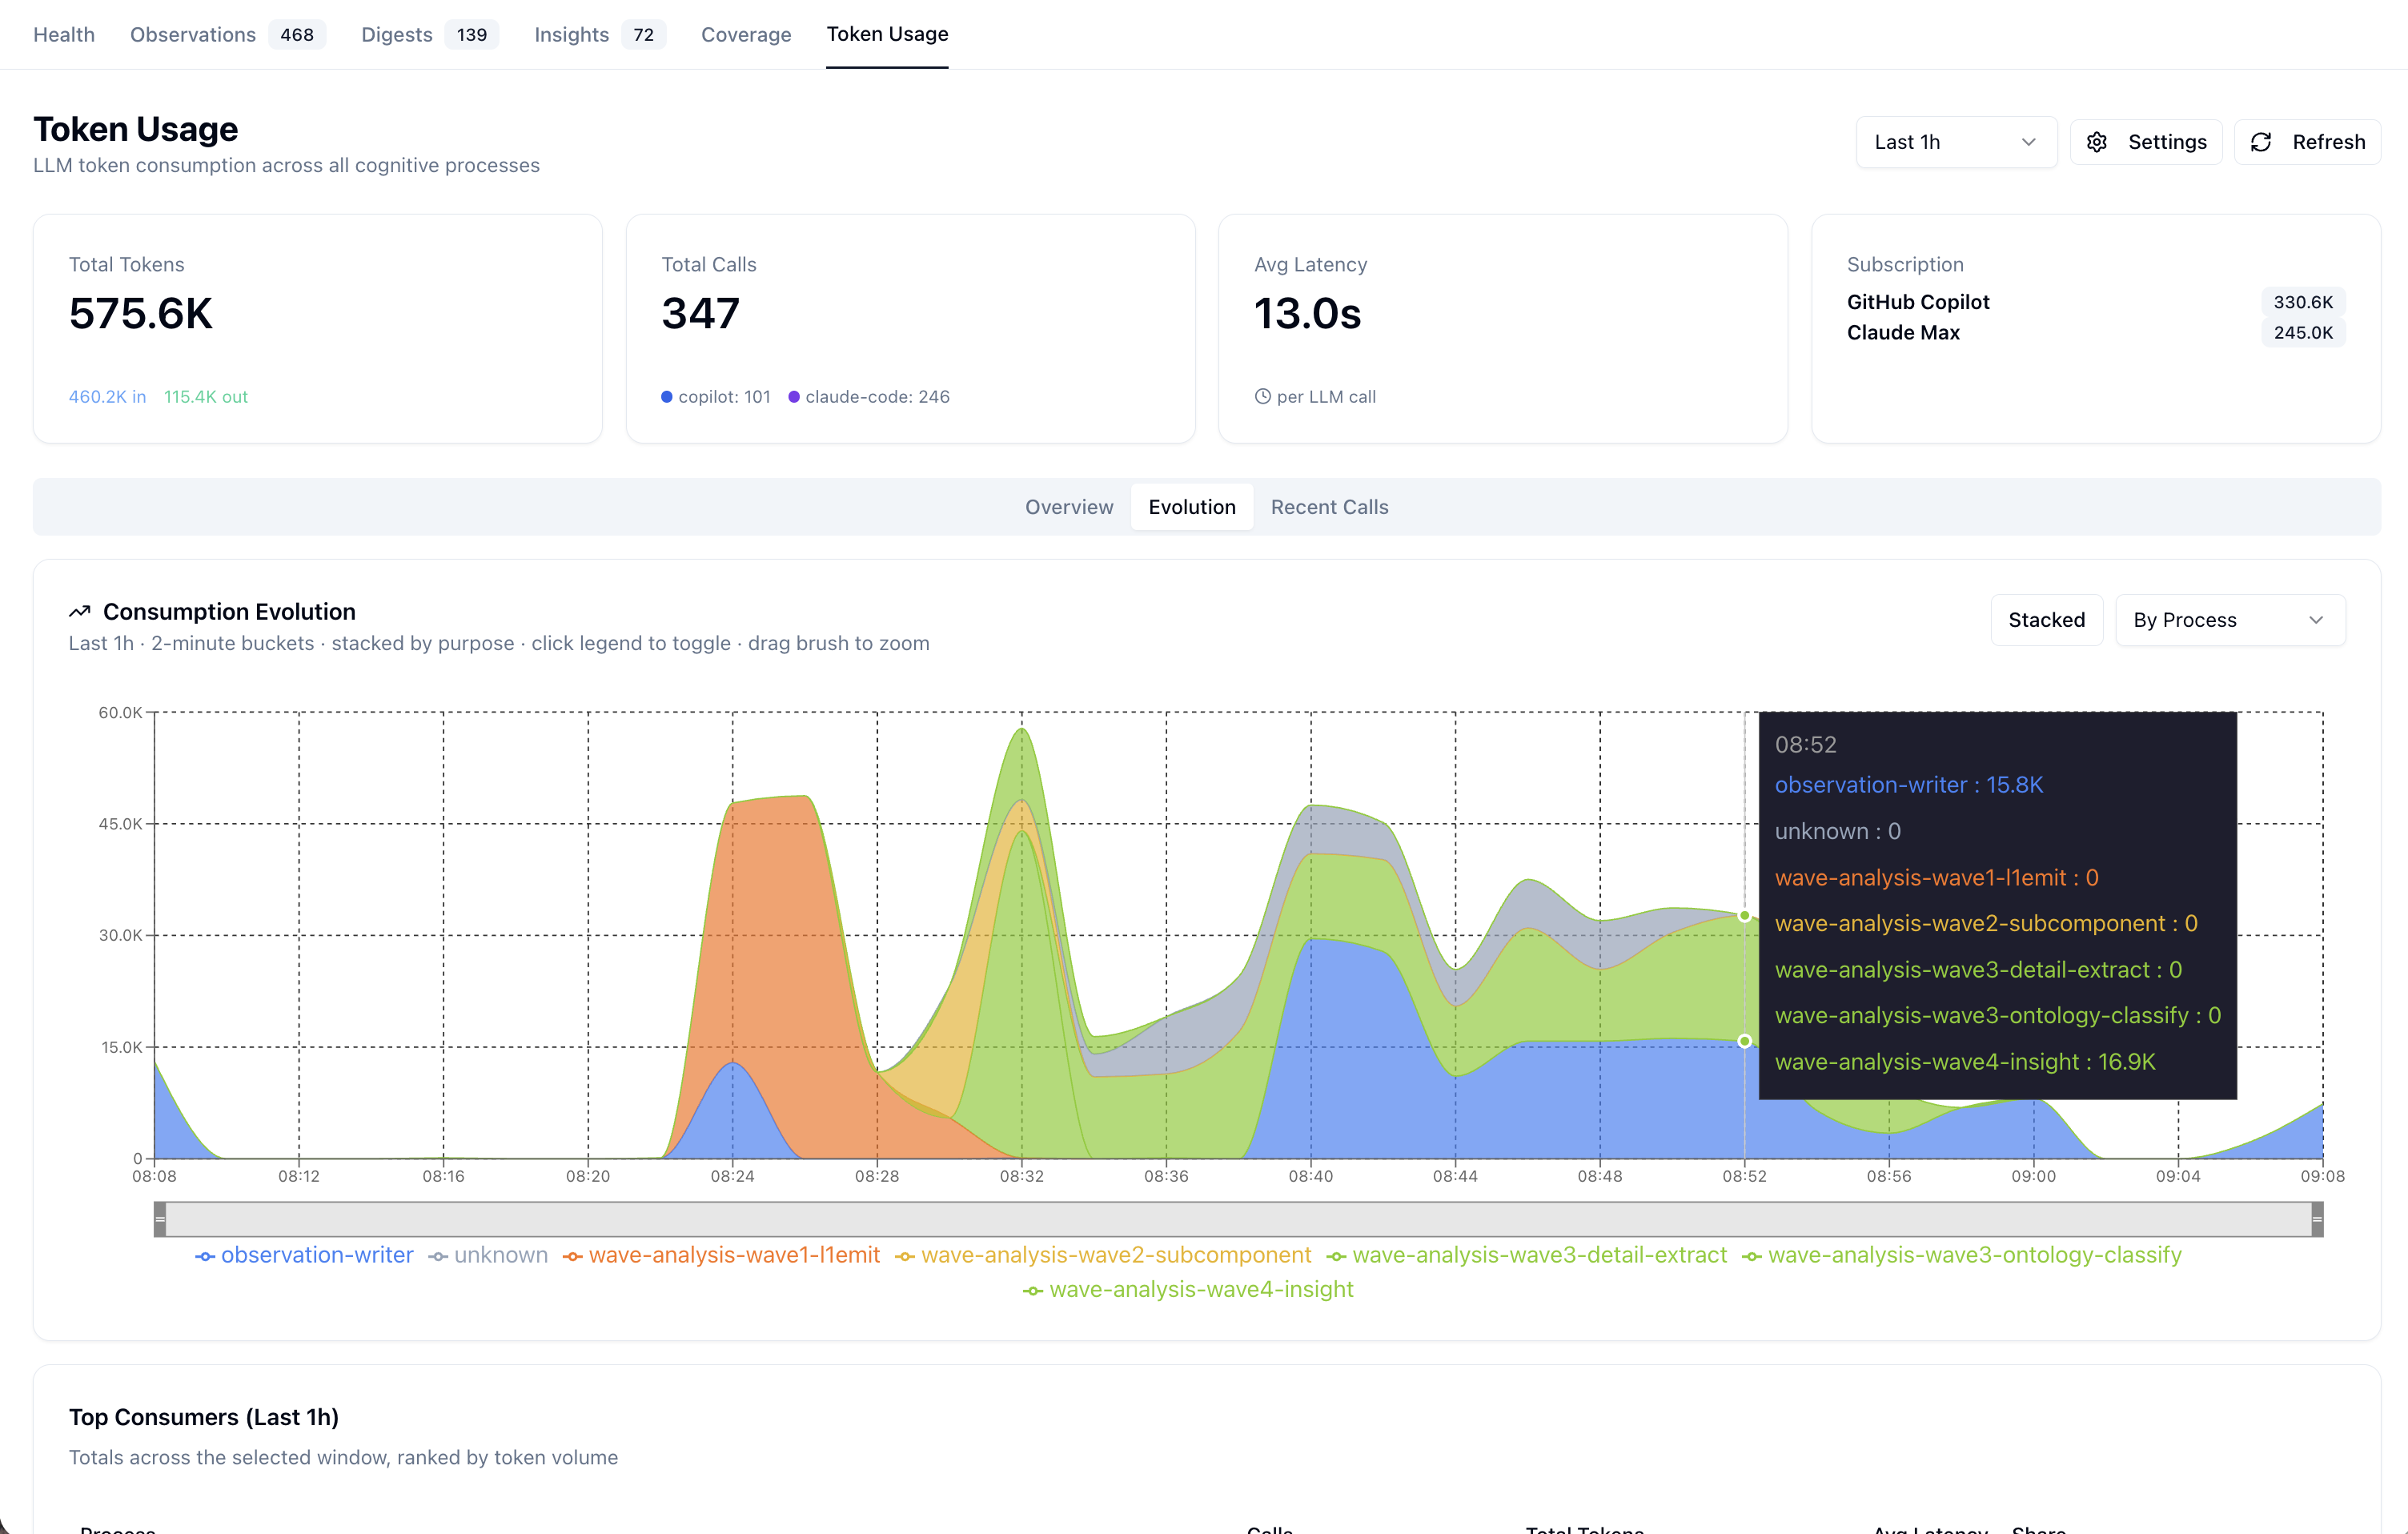Select the Token Usage tab

[x=887, y=34]
